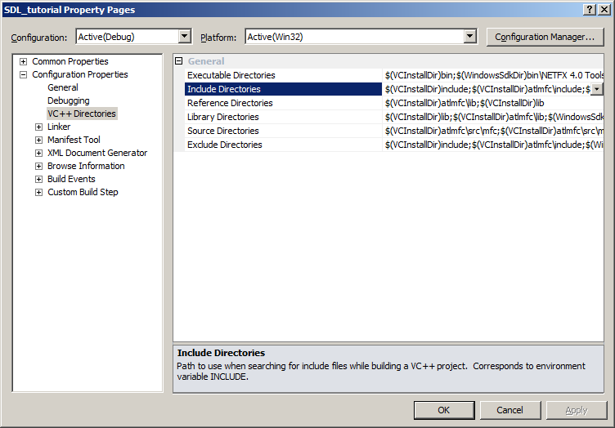Click XML Document Generator label
Screen dimensions: 615x428
(x=97, y=153)
